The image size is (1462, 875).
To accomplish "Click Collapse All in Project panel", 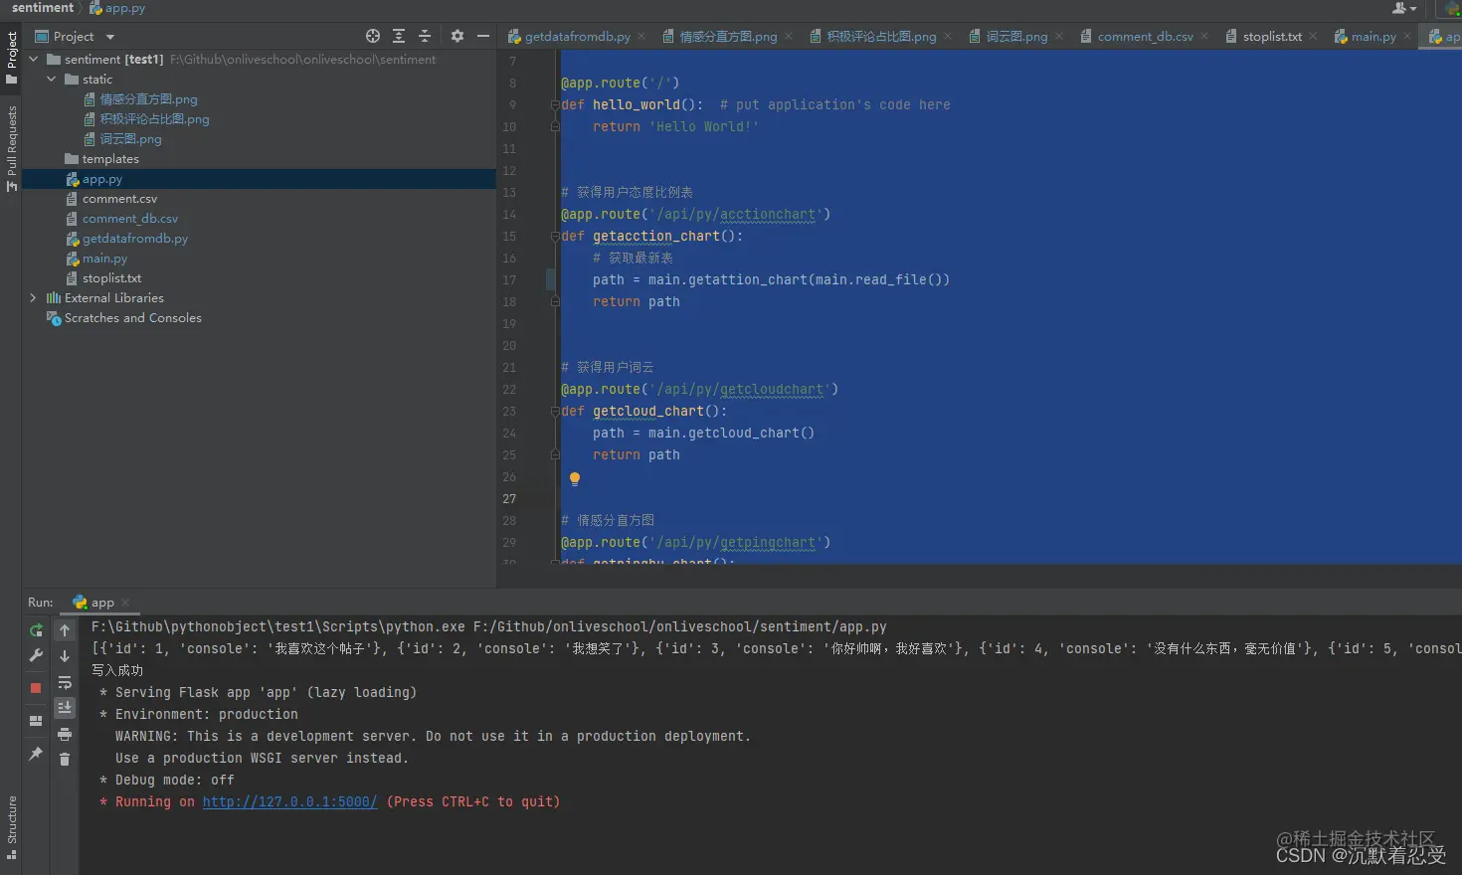I will pos(425,36).
